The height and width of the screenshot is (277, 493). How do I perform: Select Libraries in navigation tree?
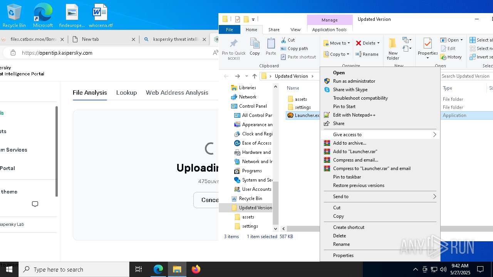pyautogui.click(x=247, y=88)
